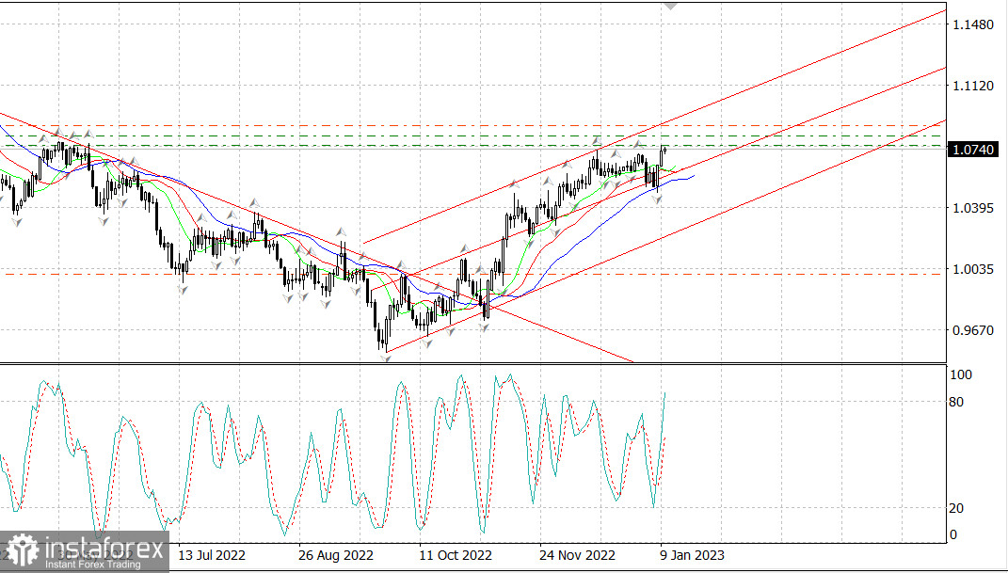
Task: Click the 24 Nov 2022 date label
Action: pos(575,555)
